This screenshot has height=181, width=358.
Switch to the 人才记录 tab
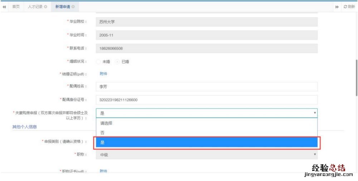tap(35, 7)
